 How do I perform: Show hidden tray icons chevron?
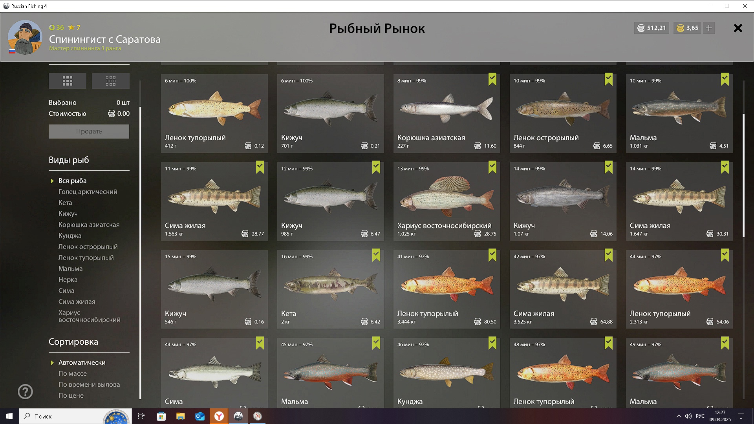pyautogui.click(x=679, y=416)
